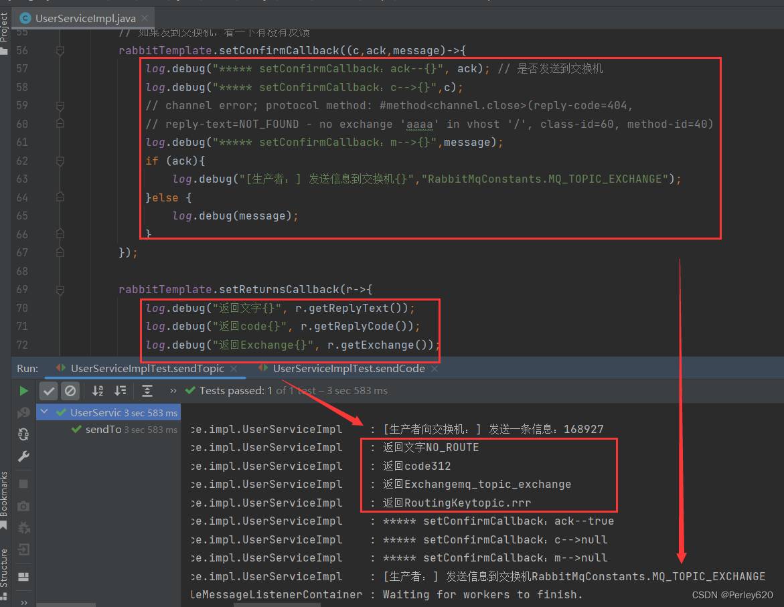Click console line '返回Exchangemq_topic_exchange'

pyautogui.click(x=477, y=484)
